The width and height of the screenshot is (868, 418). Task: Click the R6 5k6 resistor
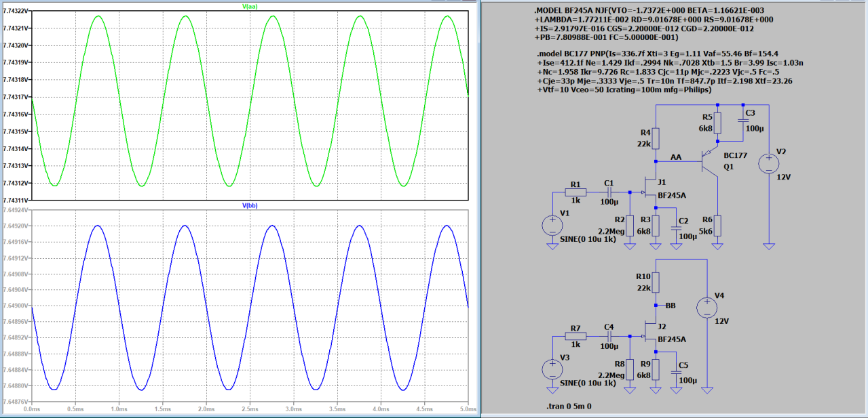tap(718, 224)
